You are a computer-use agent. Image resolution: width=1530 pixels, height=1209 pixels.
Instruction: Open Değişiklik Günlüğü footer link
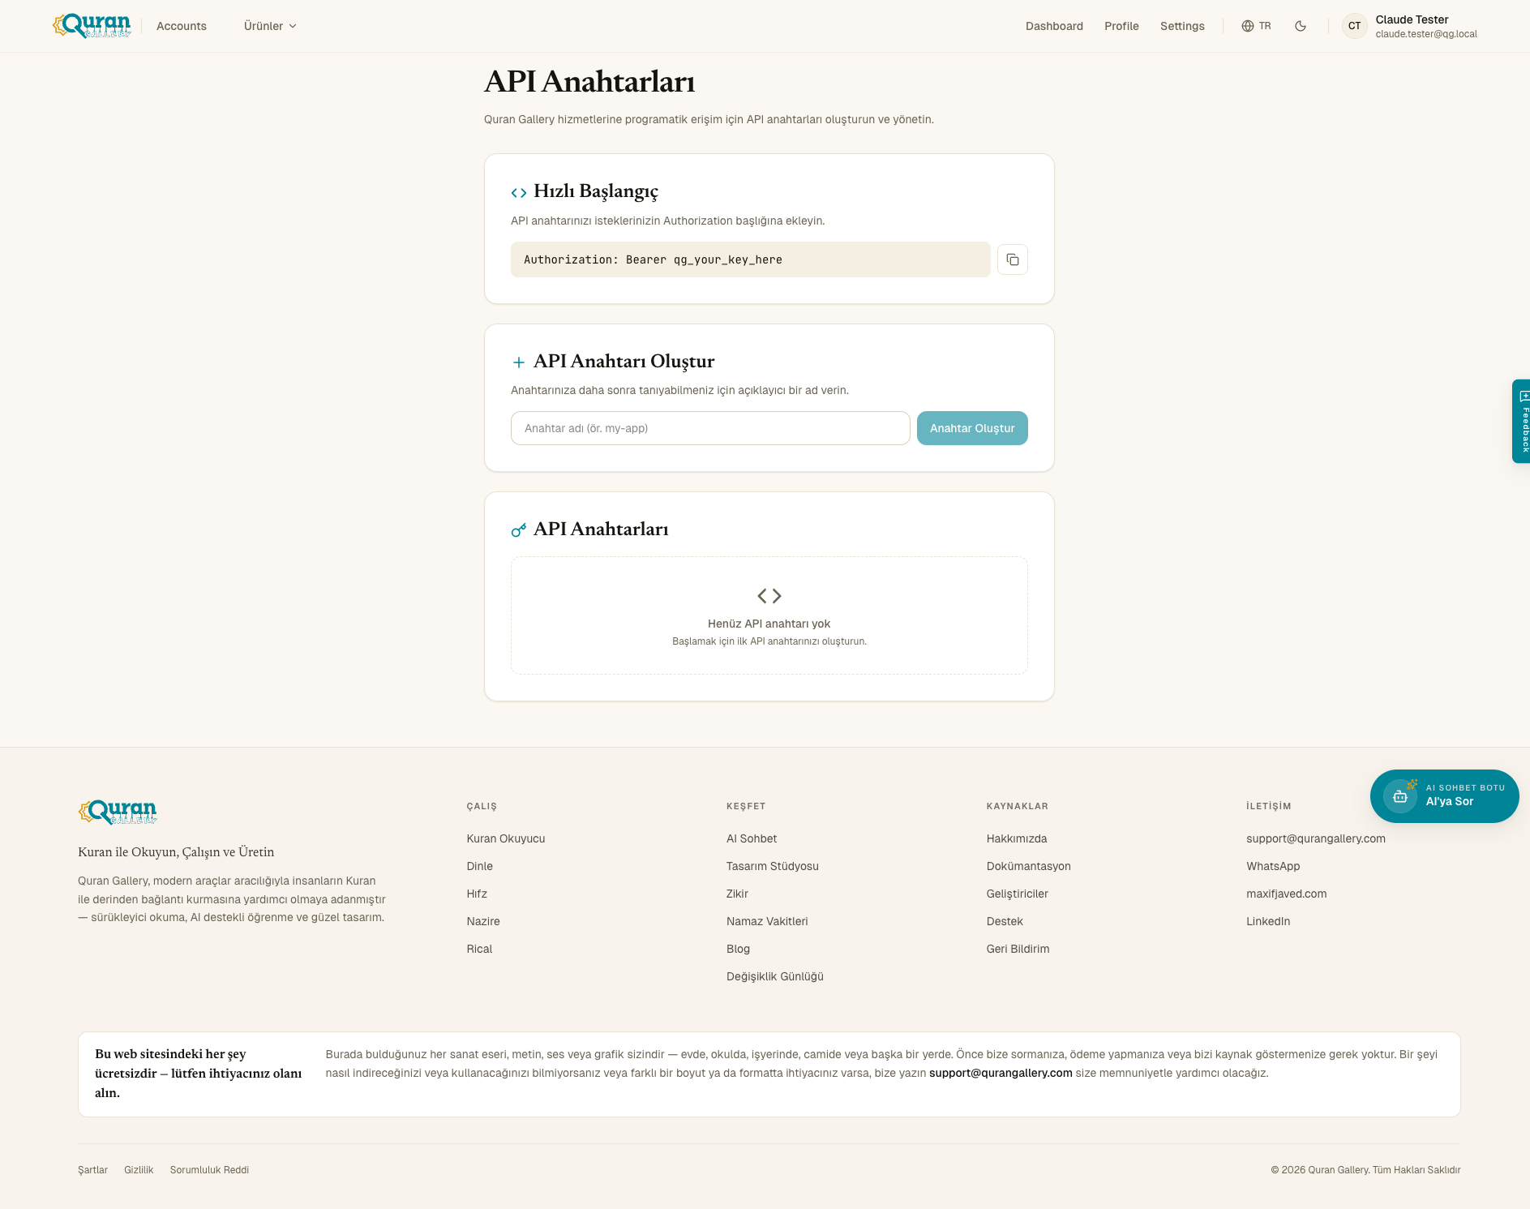(775, 976)
